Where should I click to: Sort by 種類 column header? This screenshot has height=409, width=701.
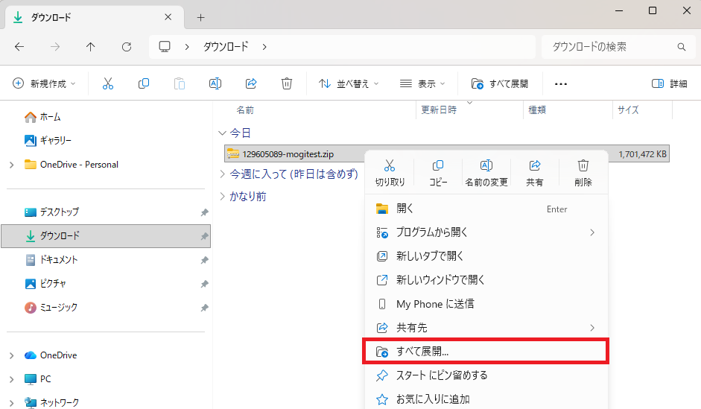(537, 110)
